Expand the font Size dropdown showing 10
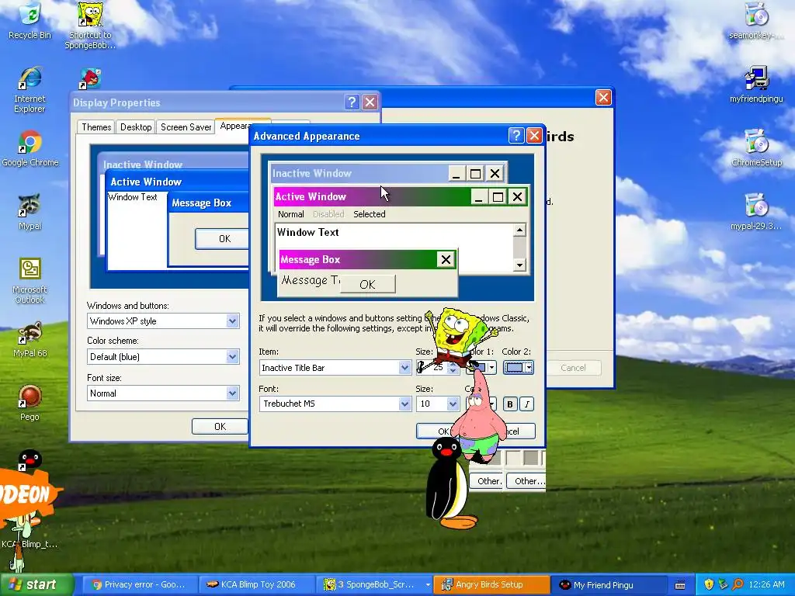The width and height of the screenshot is (795, 596). click(453, 404)
